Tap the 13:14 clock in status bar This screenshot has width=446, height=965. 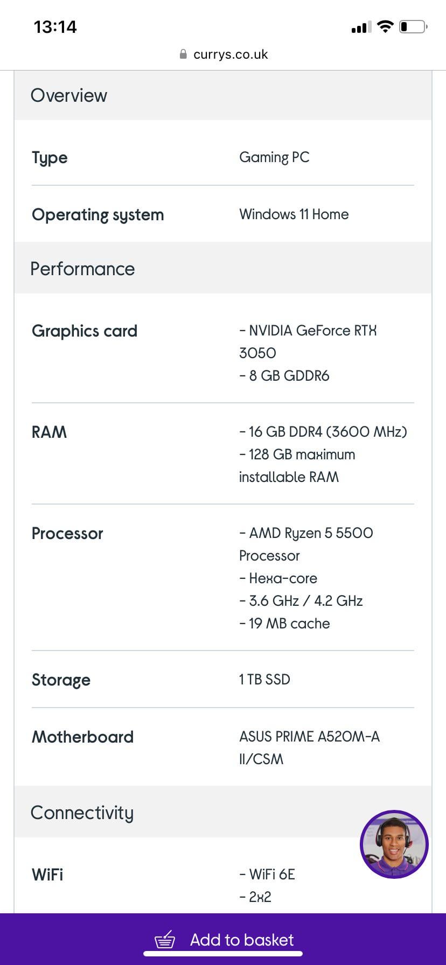pyautogui.click(x=55, y=27)
